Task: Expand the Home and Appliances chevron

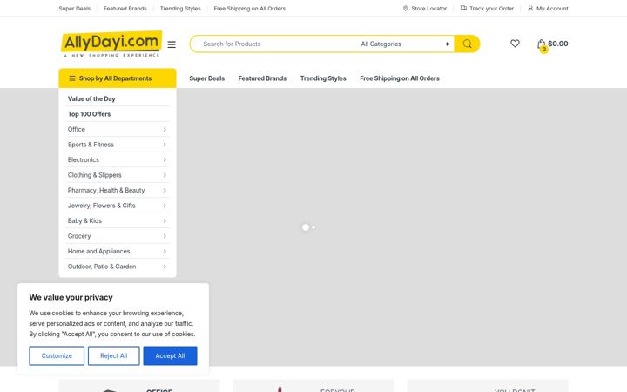Action: [x=165, y=251]
